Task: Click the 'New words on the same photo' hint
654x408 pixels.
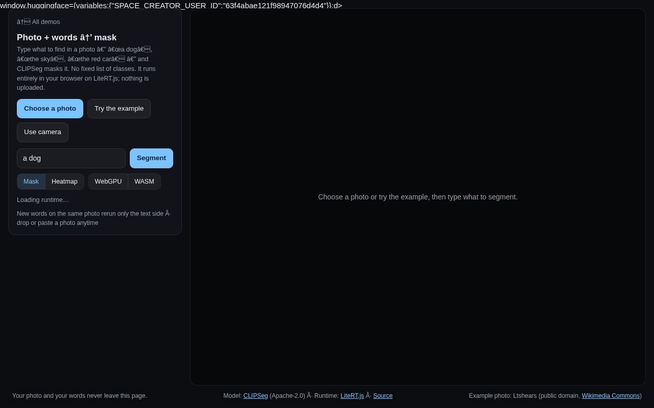Action: click(95, 218)
